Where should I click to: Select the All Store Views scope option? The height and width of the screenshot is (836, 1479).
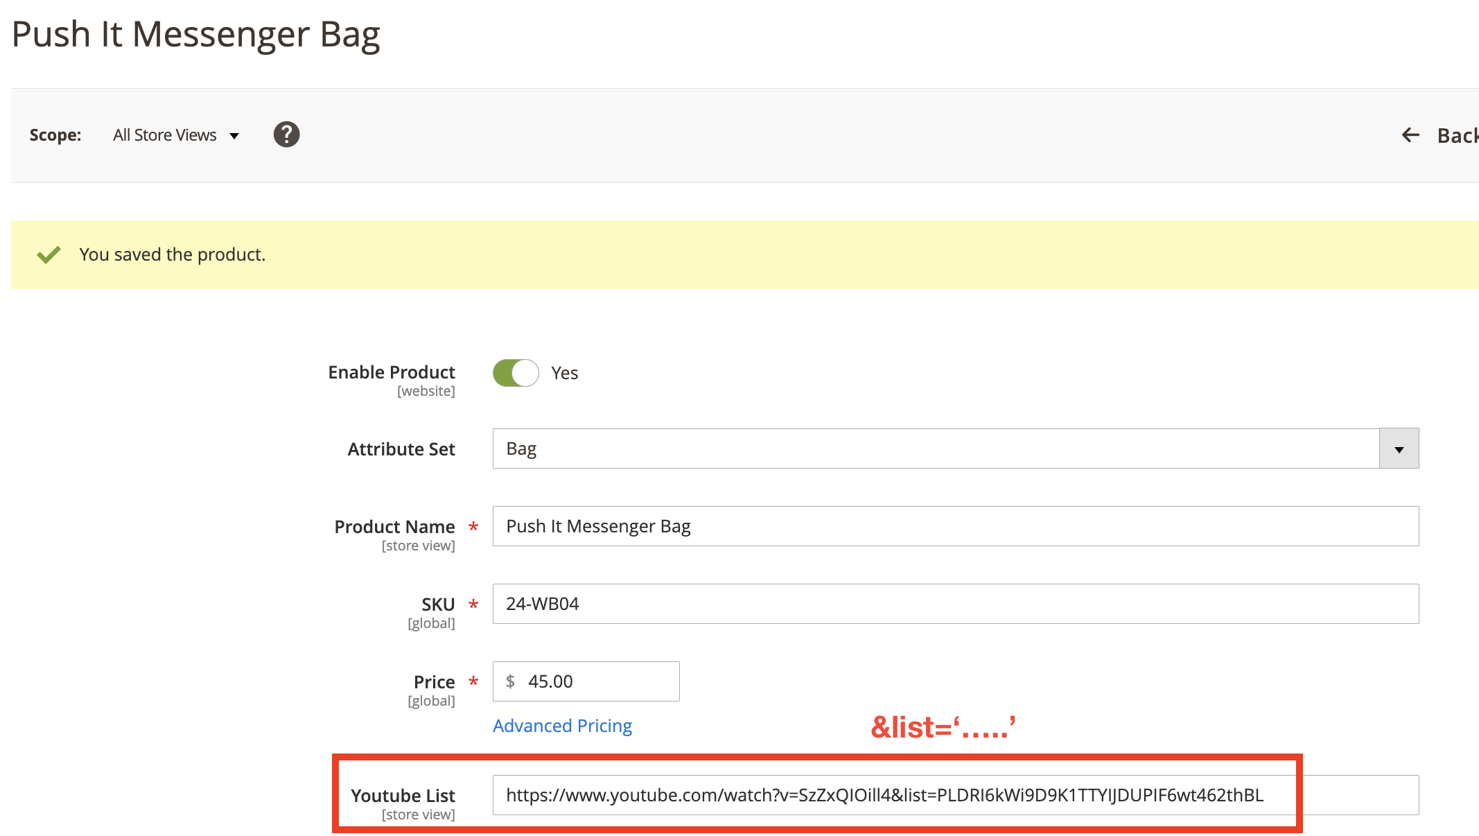click(164, 135)
